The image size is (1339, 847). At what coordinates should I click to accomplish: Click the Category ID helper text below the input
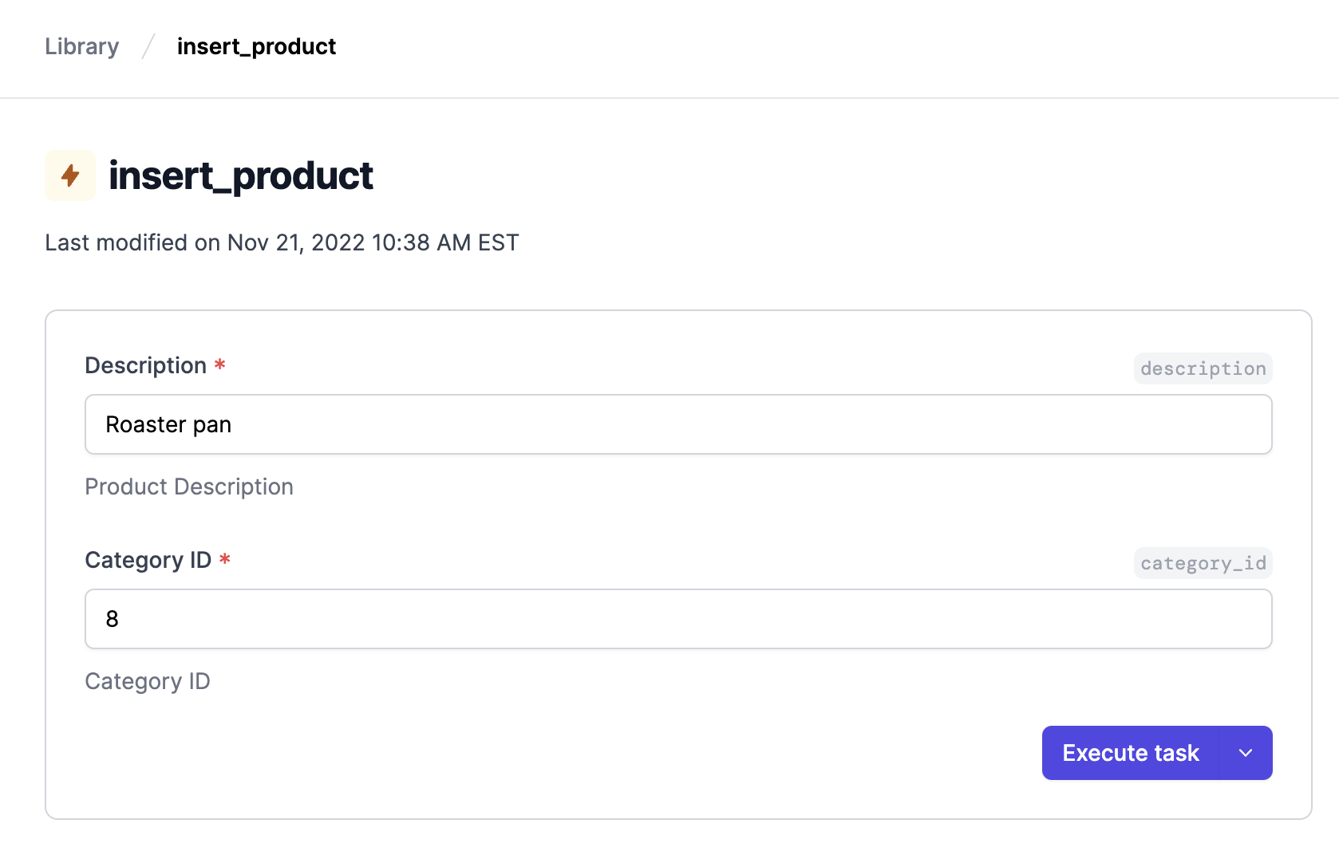(x=148, y=681)
